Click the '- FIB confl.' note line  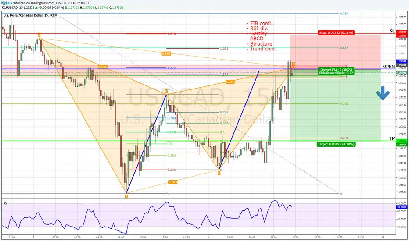[259, 24]
